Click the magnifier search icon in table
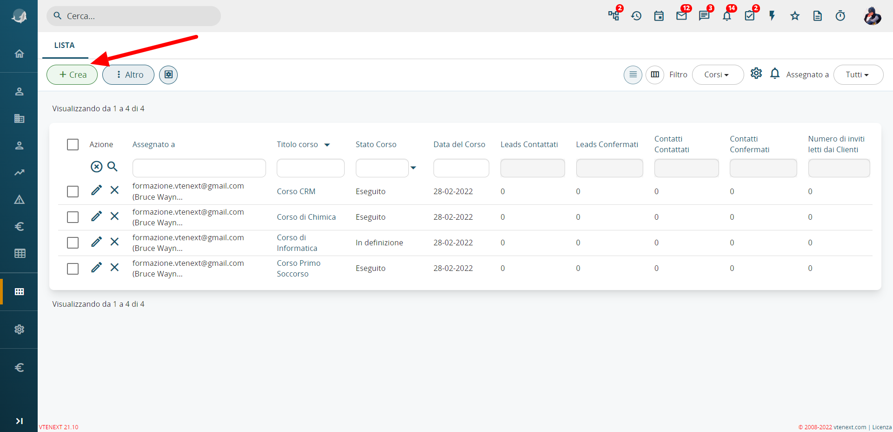This screenshot has width=893, height=432. pos(113,167)
